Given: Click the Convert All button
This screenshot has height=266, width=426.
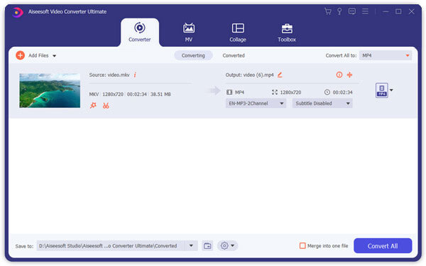Looking at the screenshot, I should 383,246.
